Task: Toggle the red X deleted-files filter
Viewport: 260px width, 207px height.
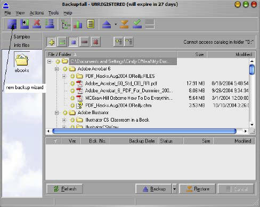Action: pyautogui.click(x=96, y=42)
